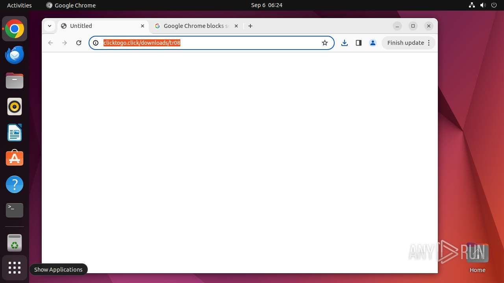Image resolution: width=504 pixels, height=283 pixels.
Task: Show Applications grid
Action: point(15,268)
